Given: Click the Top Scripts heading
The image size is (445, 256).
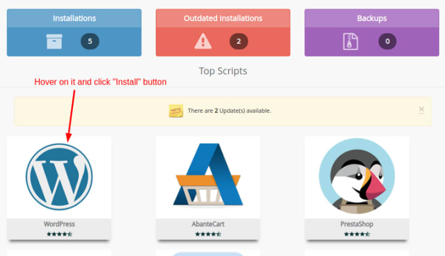Looking at the screenshot, I should (x=222, y=71).
